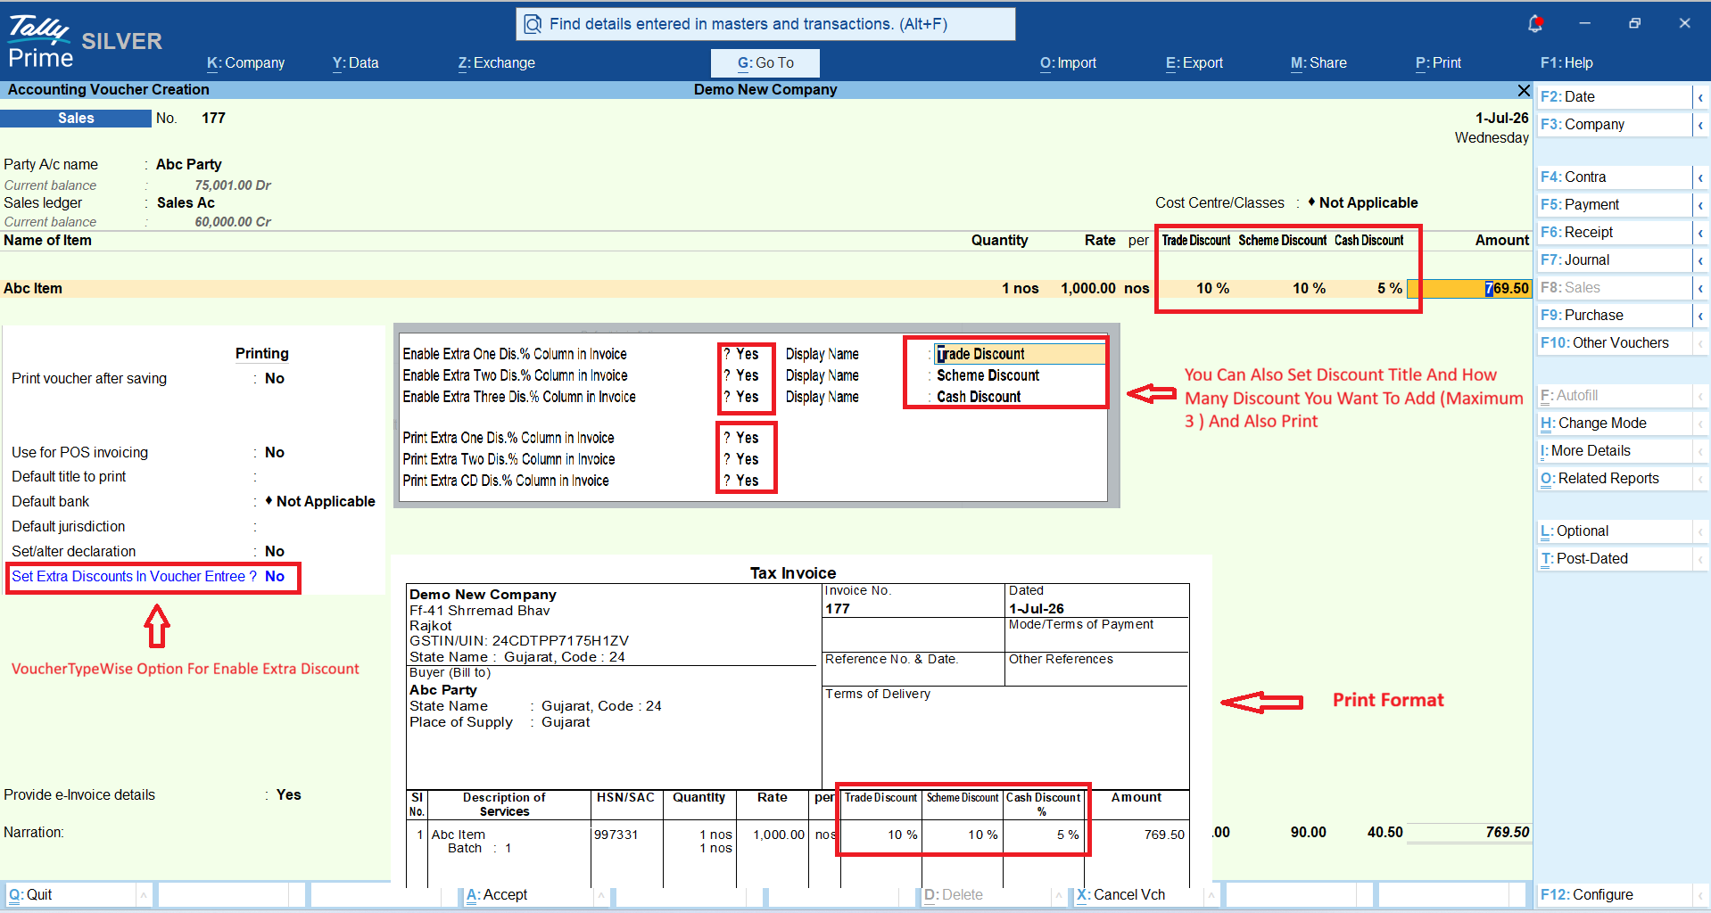
Task: Expand the arrow beside F6: Receipt
Action: [x=1700, y=233]
